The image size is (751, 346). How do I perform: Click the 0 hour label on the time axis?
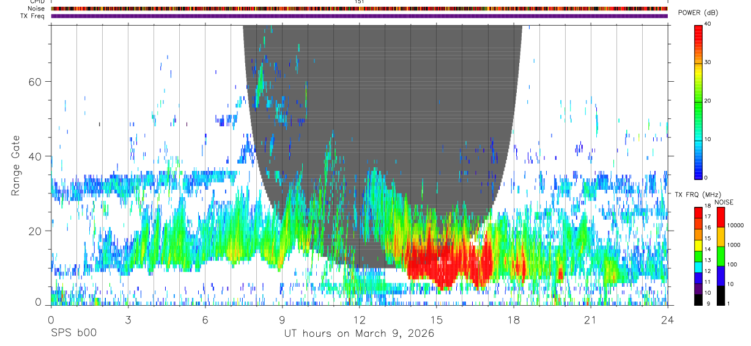click(x=51, y=319)
